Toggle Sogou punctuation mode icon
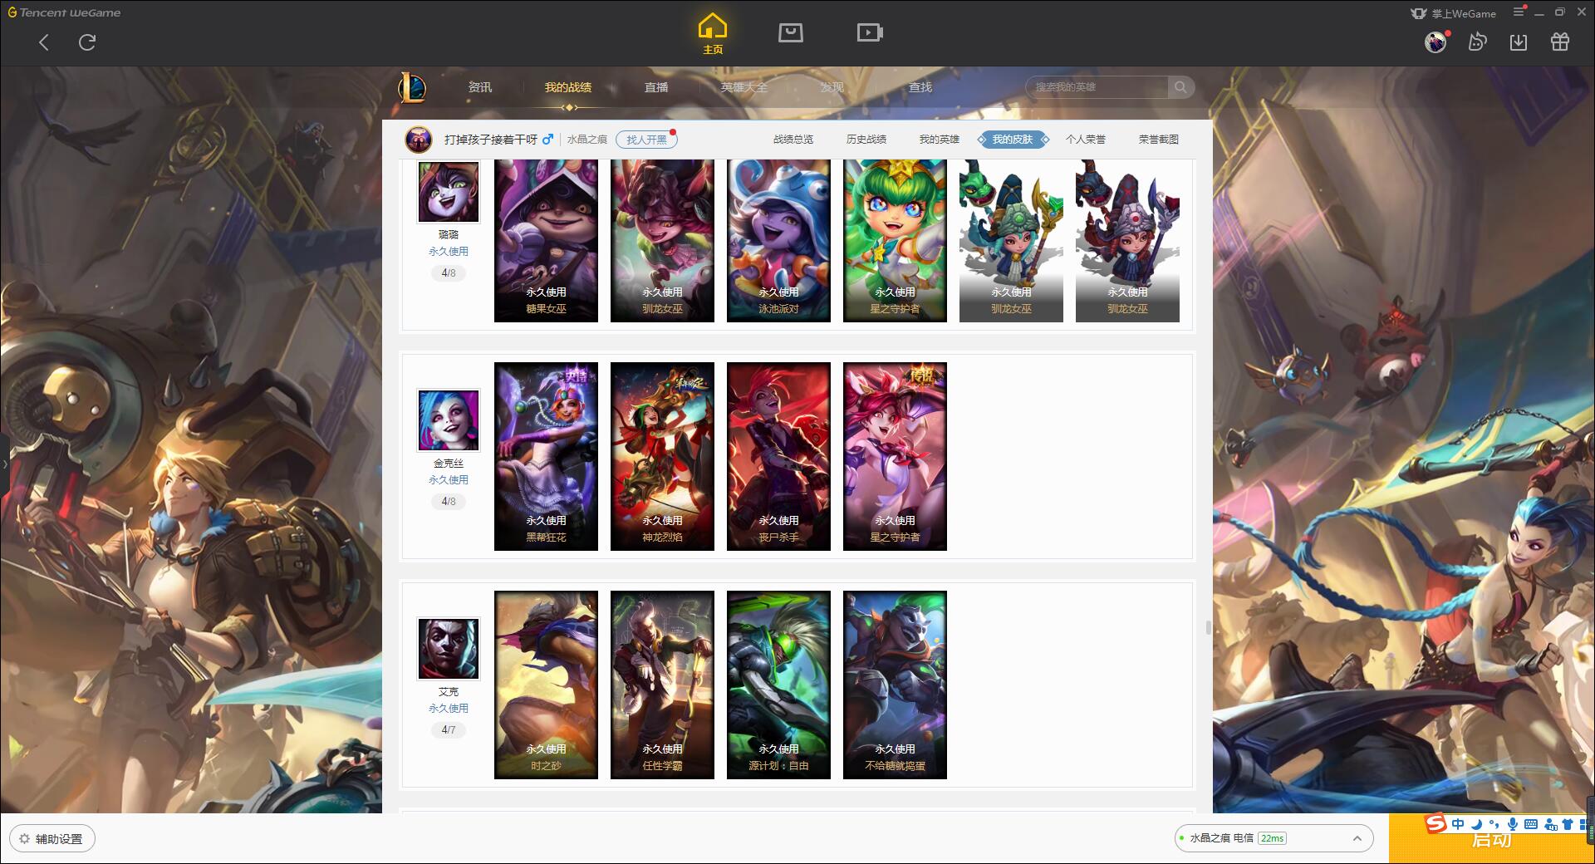 tap(1494, 824)
